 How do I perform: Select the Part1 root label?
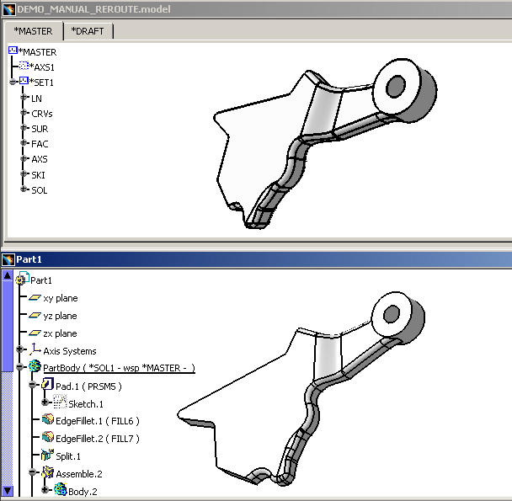[41, 280]
